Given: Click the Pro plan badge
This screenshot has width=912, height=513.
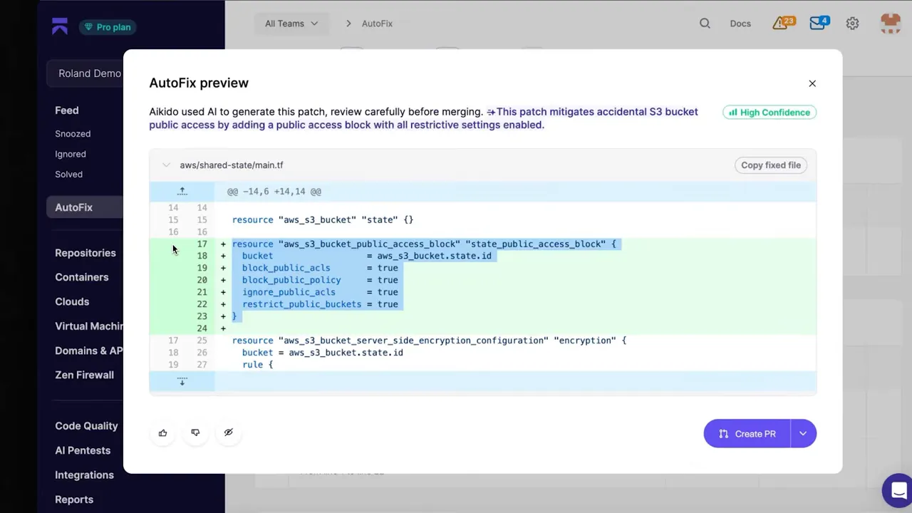Looking at the screenshot, I should (108, 27).
